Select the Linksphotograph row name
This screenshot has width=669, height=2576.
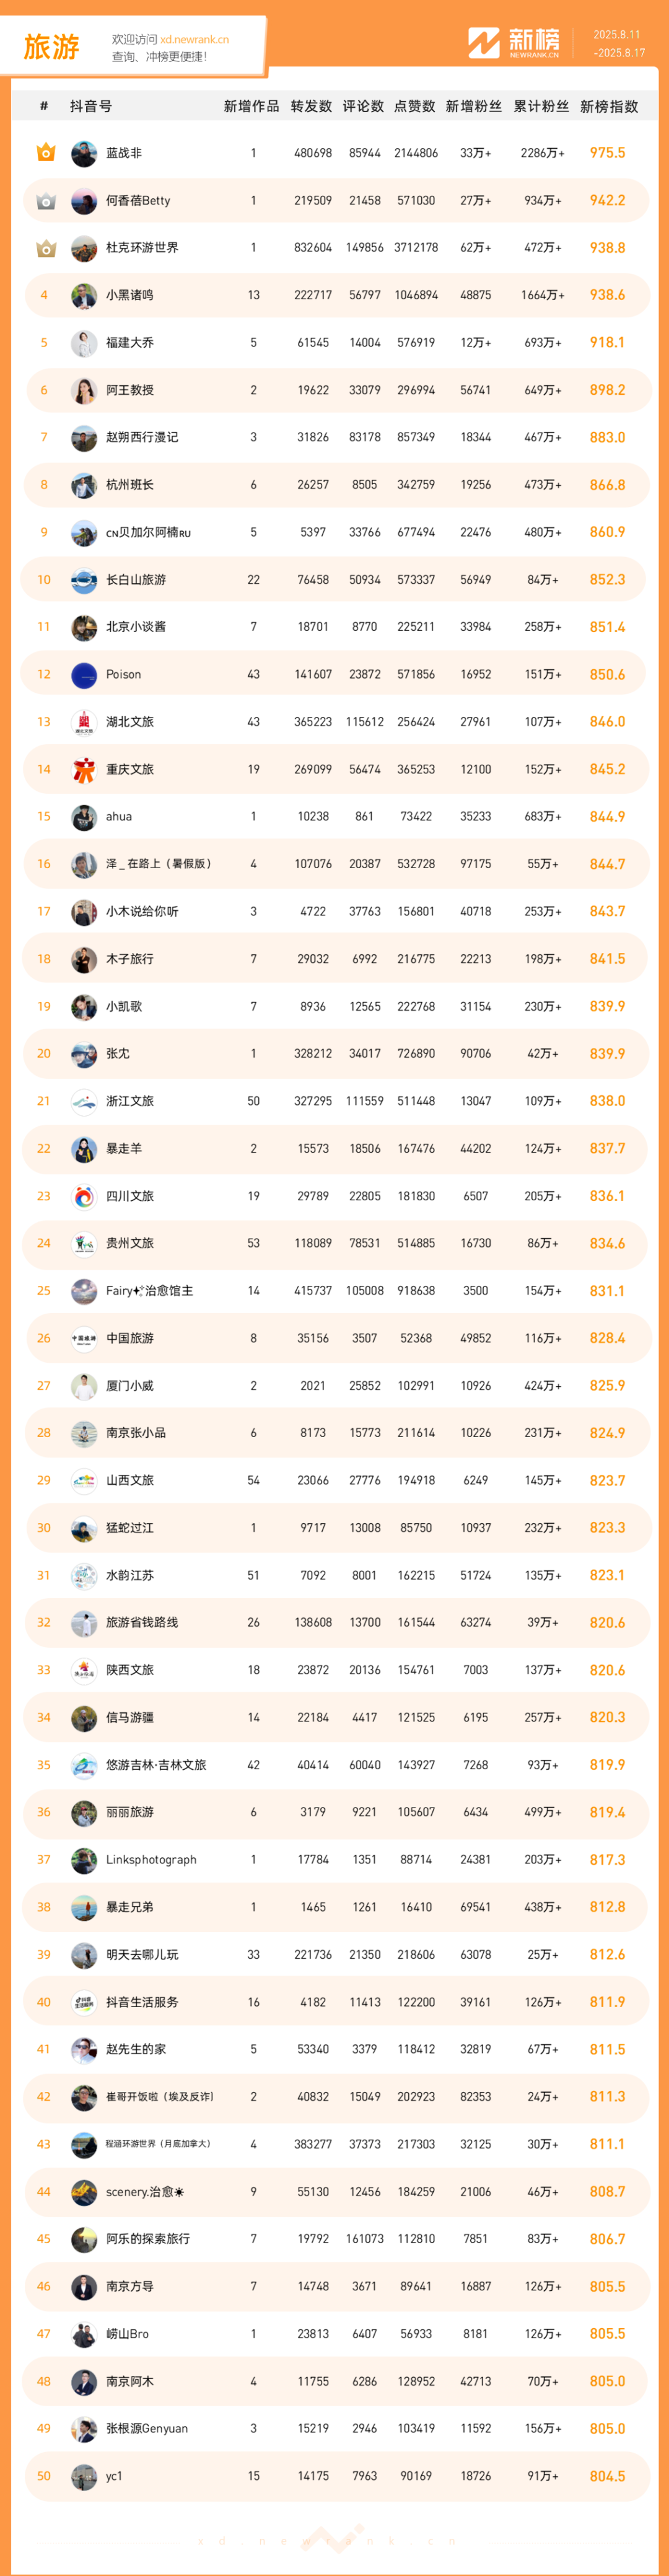point(151,1860)
